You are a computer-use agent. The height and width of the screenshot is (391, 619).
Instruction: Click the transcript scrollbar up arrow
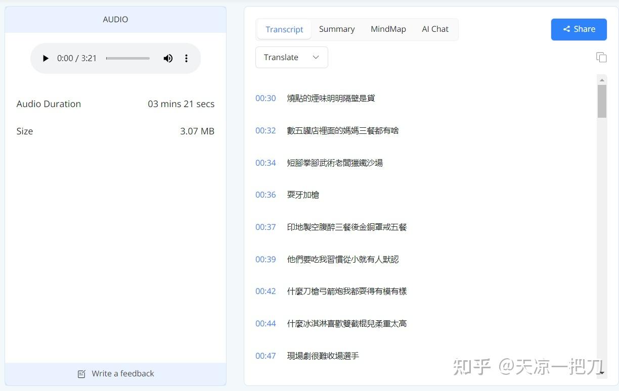(602, 80)
